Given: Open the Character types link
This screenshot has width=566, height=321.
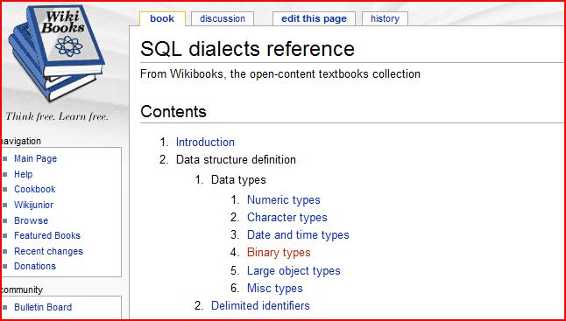Looking at the screenshot, I should pos(287,217).
